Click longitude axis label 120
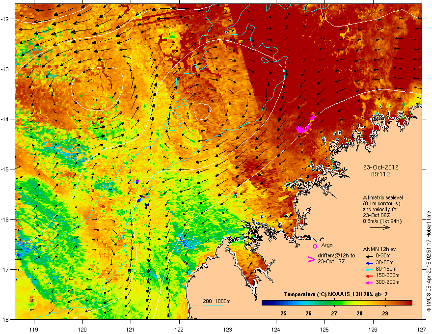 pyautogui.click(x=82, y=329)
